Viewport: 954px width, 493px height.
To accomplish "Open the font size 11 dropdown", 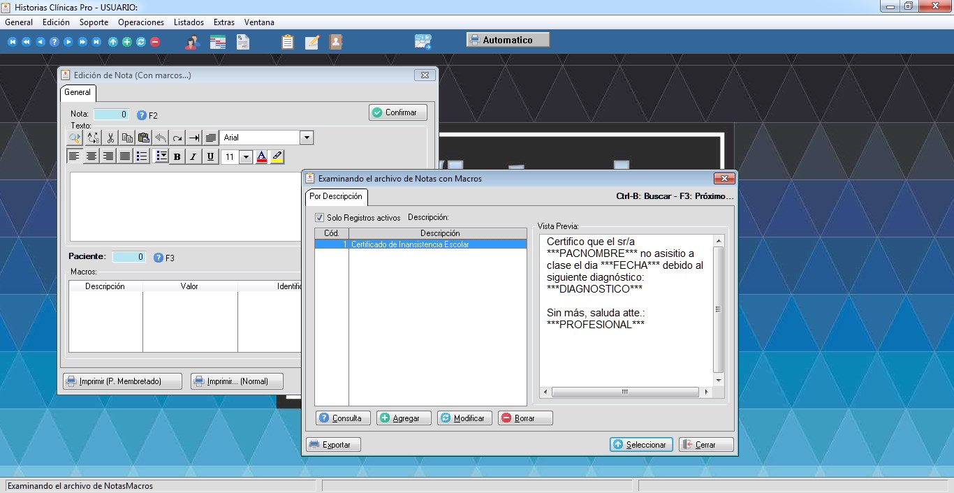I will point(246,157).
